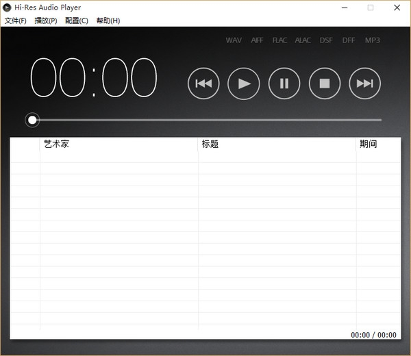Click the middle of the seek bar track
Screen dimensions: 411x356
[x=206, y=120]
